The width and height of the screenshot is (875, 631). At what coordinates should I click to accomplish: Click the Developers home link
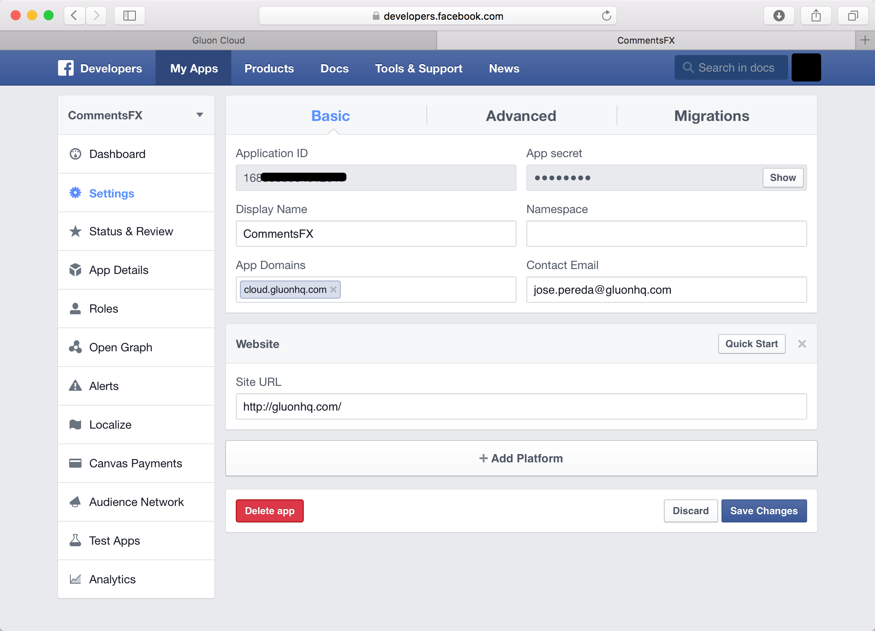tap(111, 68)
